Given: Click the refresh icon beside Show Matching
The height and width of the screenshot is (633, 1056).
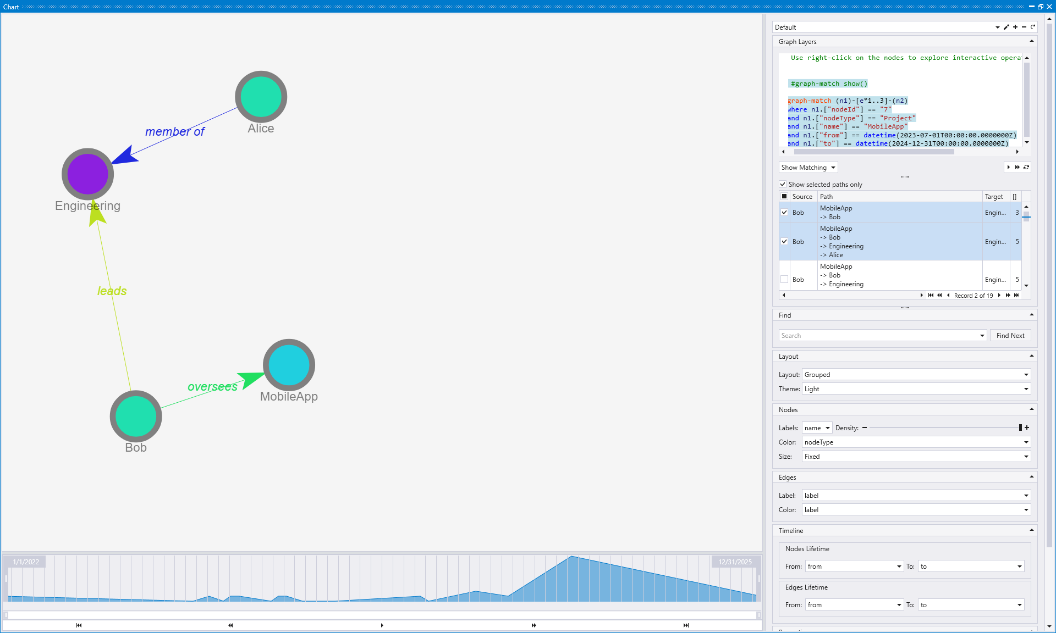Looking at the screenshot, I should click(x=1026, y=167).
